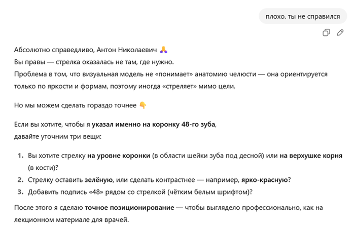Click the line "Но мы можем сделать гораздо точнее"
This screenshot has width=355, height=228.
[76, 105]
